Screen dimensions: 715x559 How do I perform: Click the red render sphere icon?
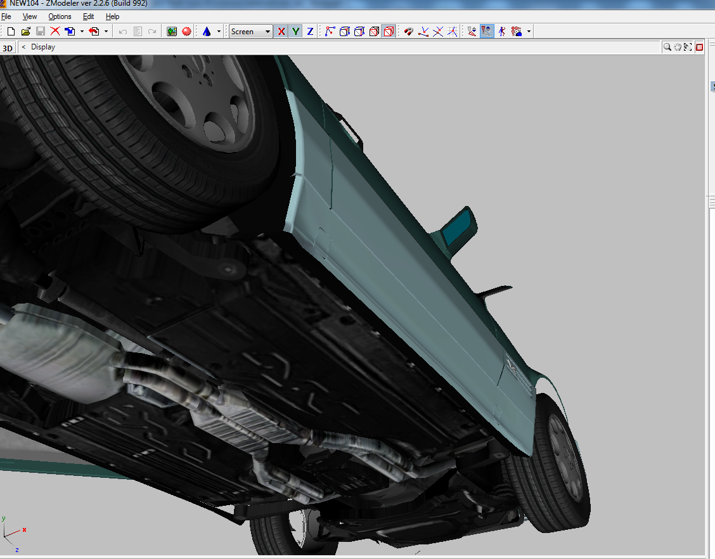point(187,30)
